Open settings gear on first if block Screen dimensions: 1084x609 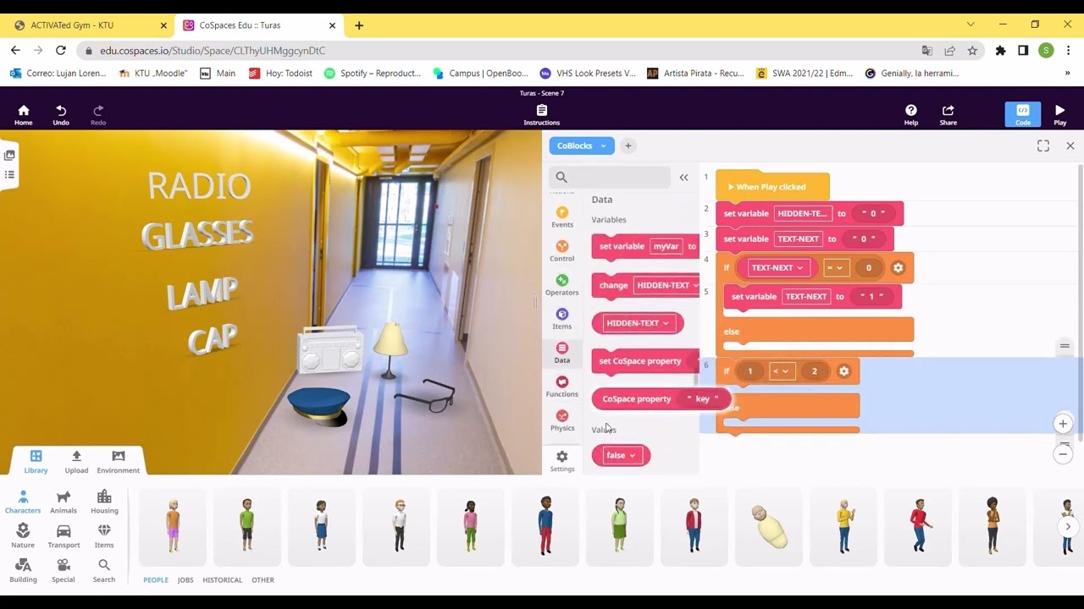(899, 267)
